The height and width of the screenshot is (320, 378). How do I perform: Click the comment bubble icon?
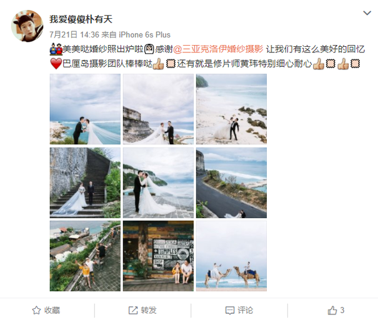coord(230,311)
